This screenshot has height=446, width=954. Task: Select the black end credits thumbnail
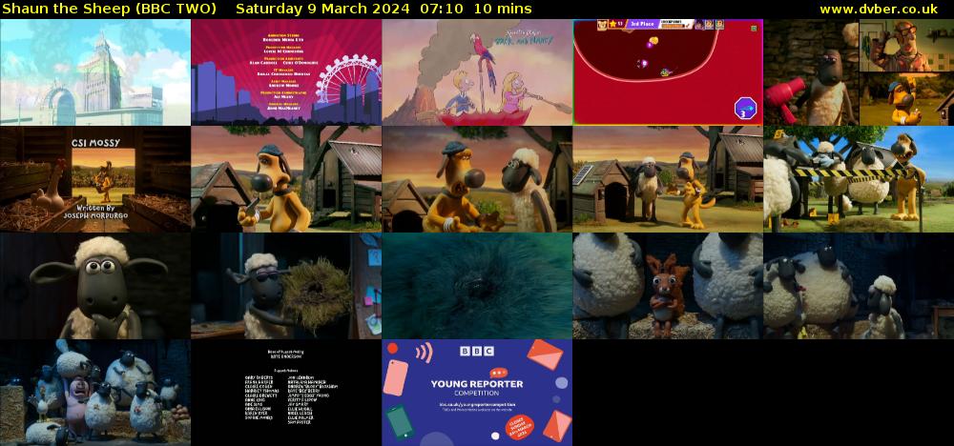[286, 393]
